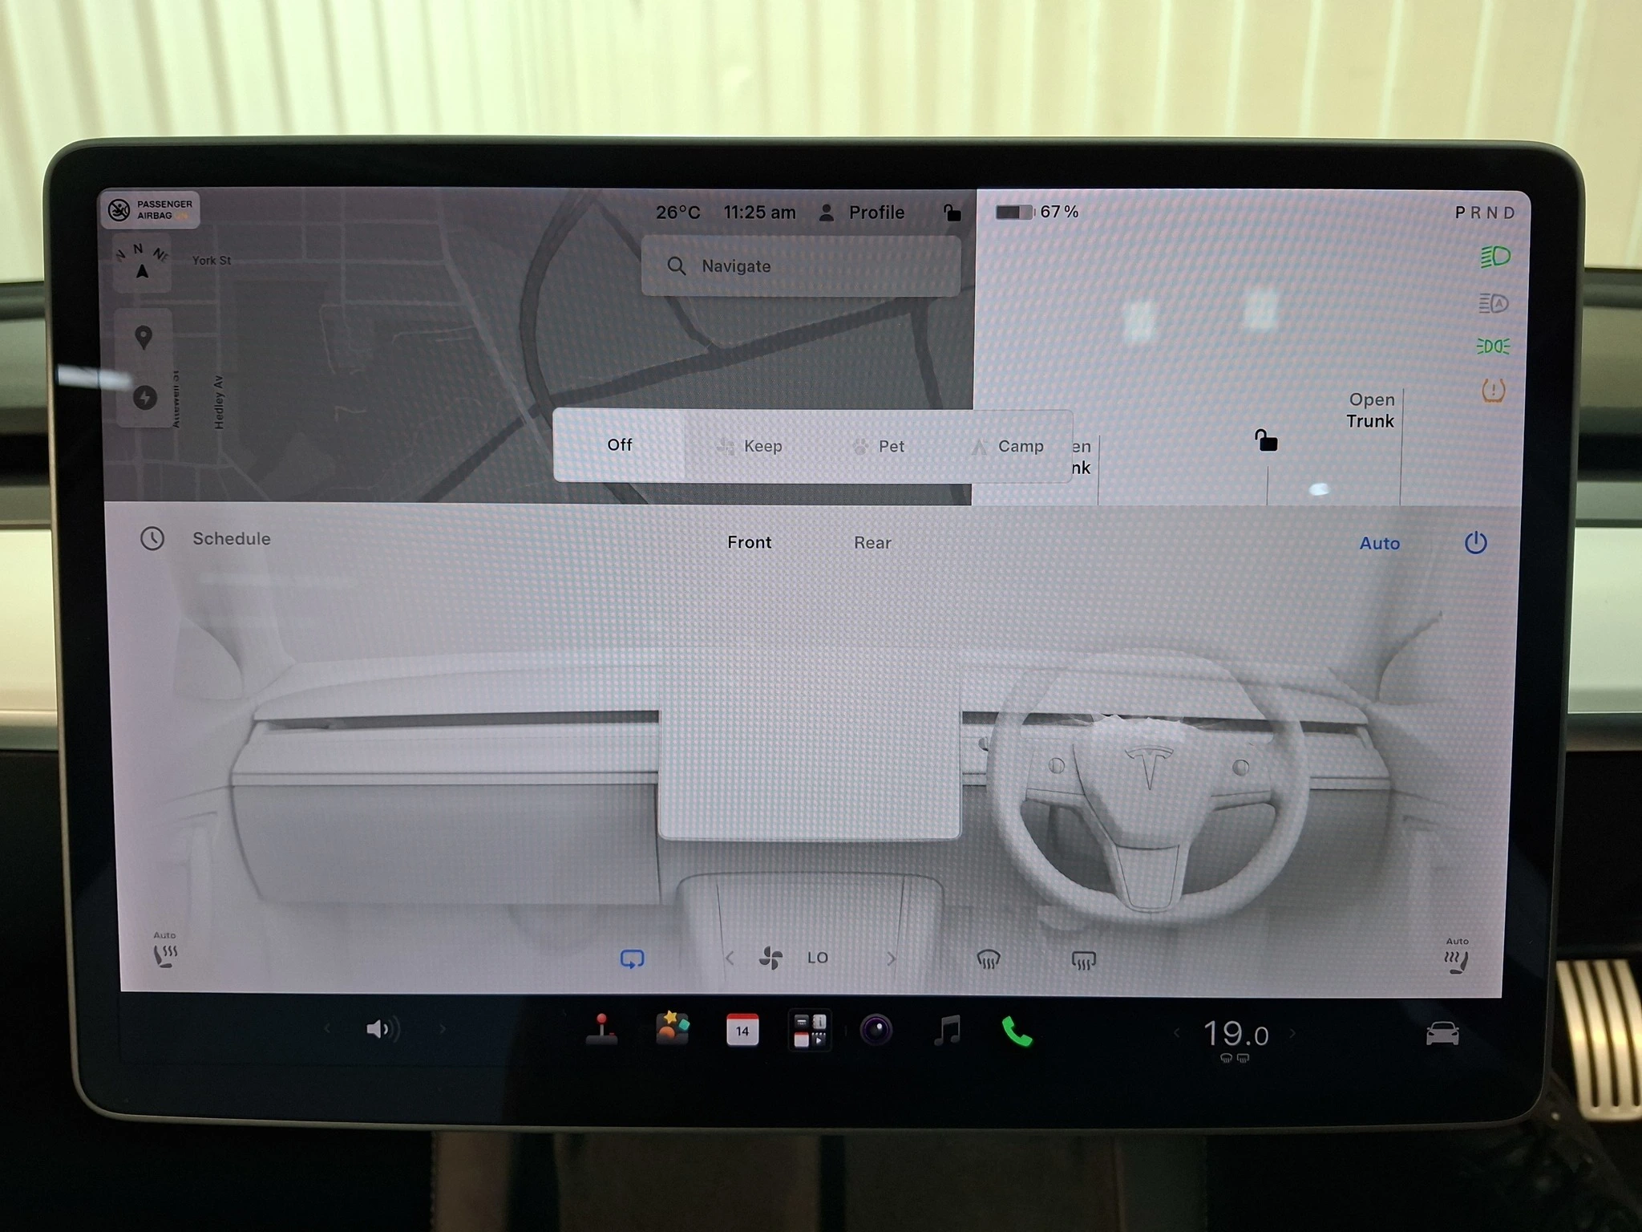Viewport: 1642px width, 1232px height.
Task: Launch the dashcam camera app
Action: click(x=876, y=1031)
